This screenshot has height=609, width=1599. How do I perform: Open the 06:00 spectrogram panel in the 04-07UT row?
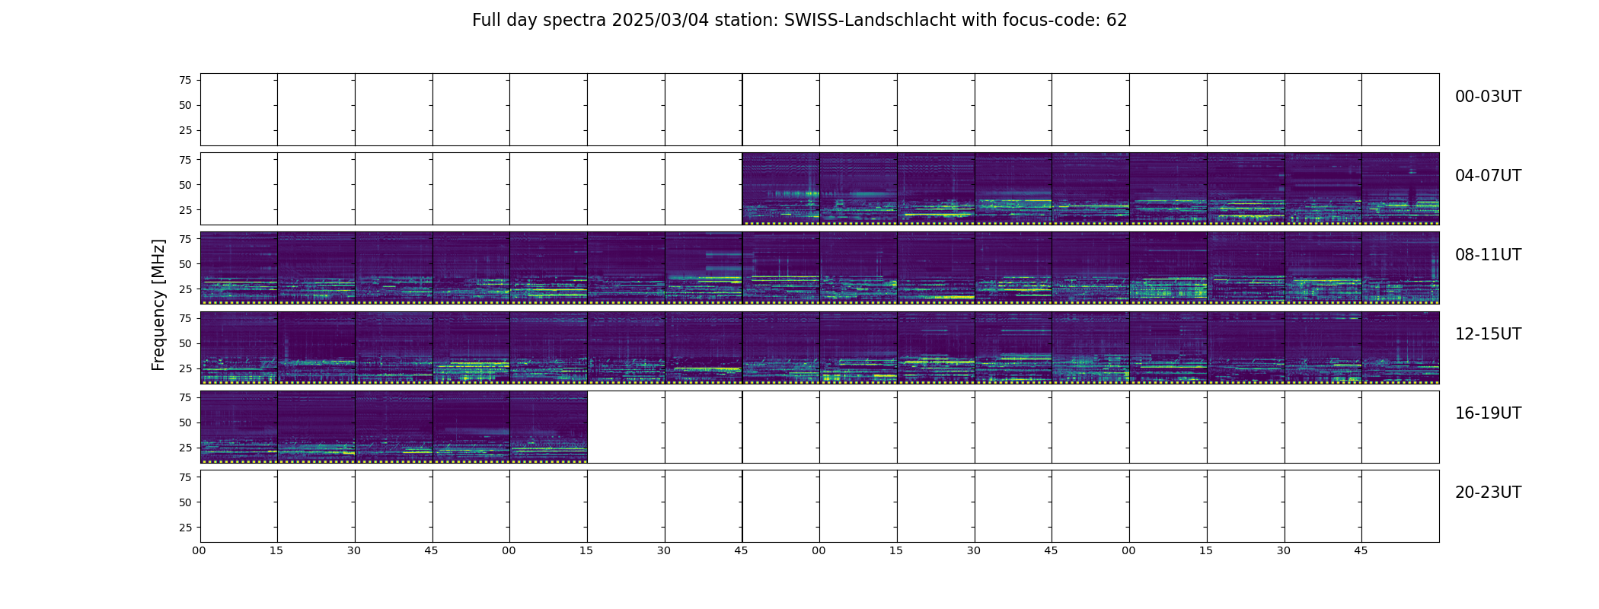tap(858, 189)
